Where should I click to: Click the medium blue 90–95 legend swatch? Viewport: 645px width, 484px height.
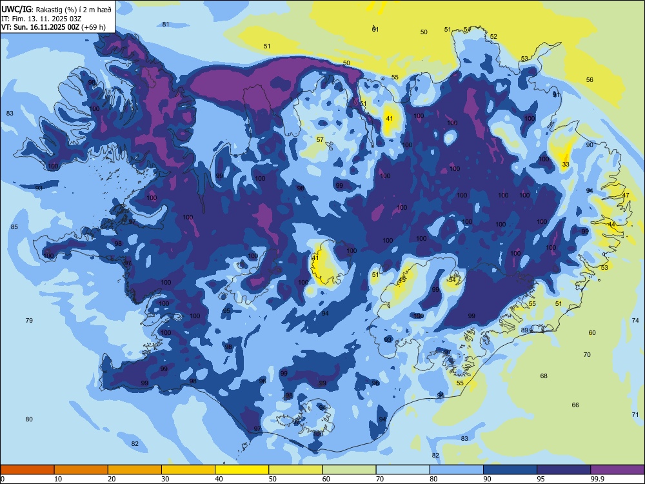[510, 470]
